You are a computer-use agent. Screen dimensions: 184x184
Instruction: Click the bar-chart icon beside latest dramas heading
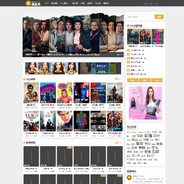pyautogui.click(x=24, y=143)
